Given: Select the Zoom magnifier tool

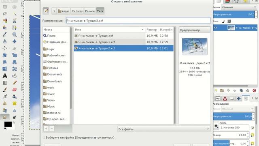Looking at the screenshot, I should (x=15, y=34).
